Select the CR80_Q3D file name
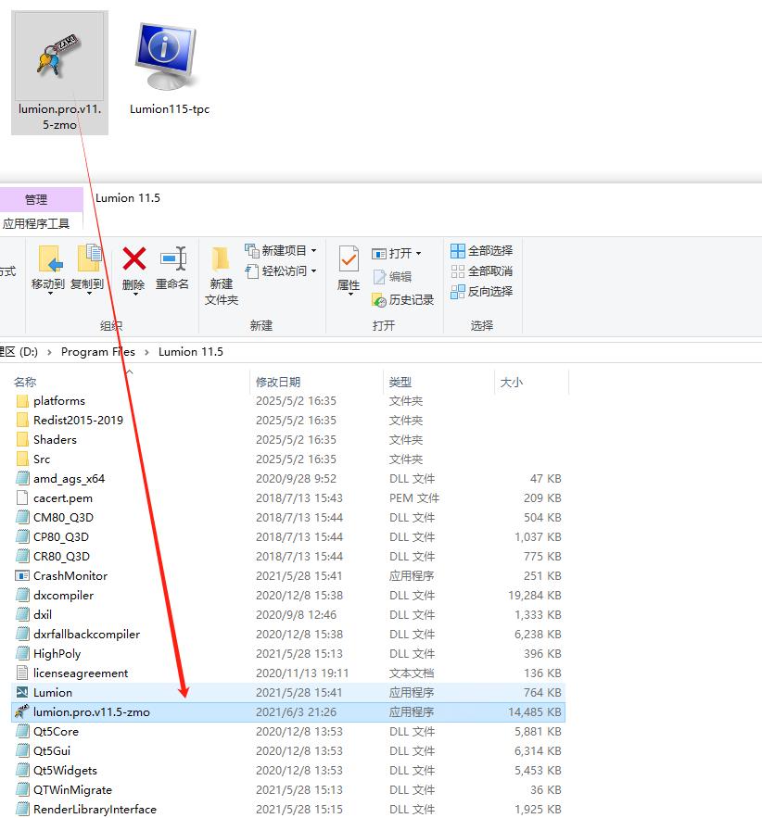762x818 pixels. click(61, 557)
